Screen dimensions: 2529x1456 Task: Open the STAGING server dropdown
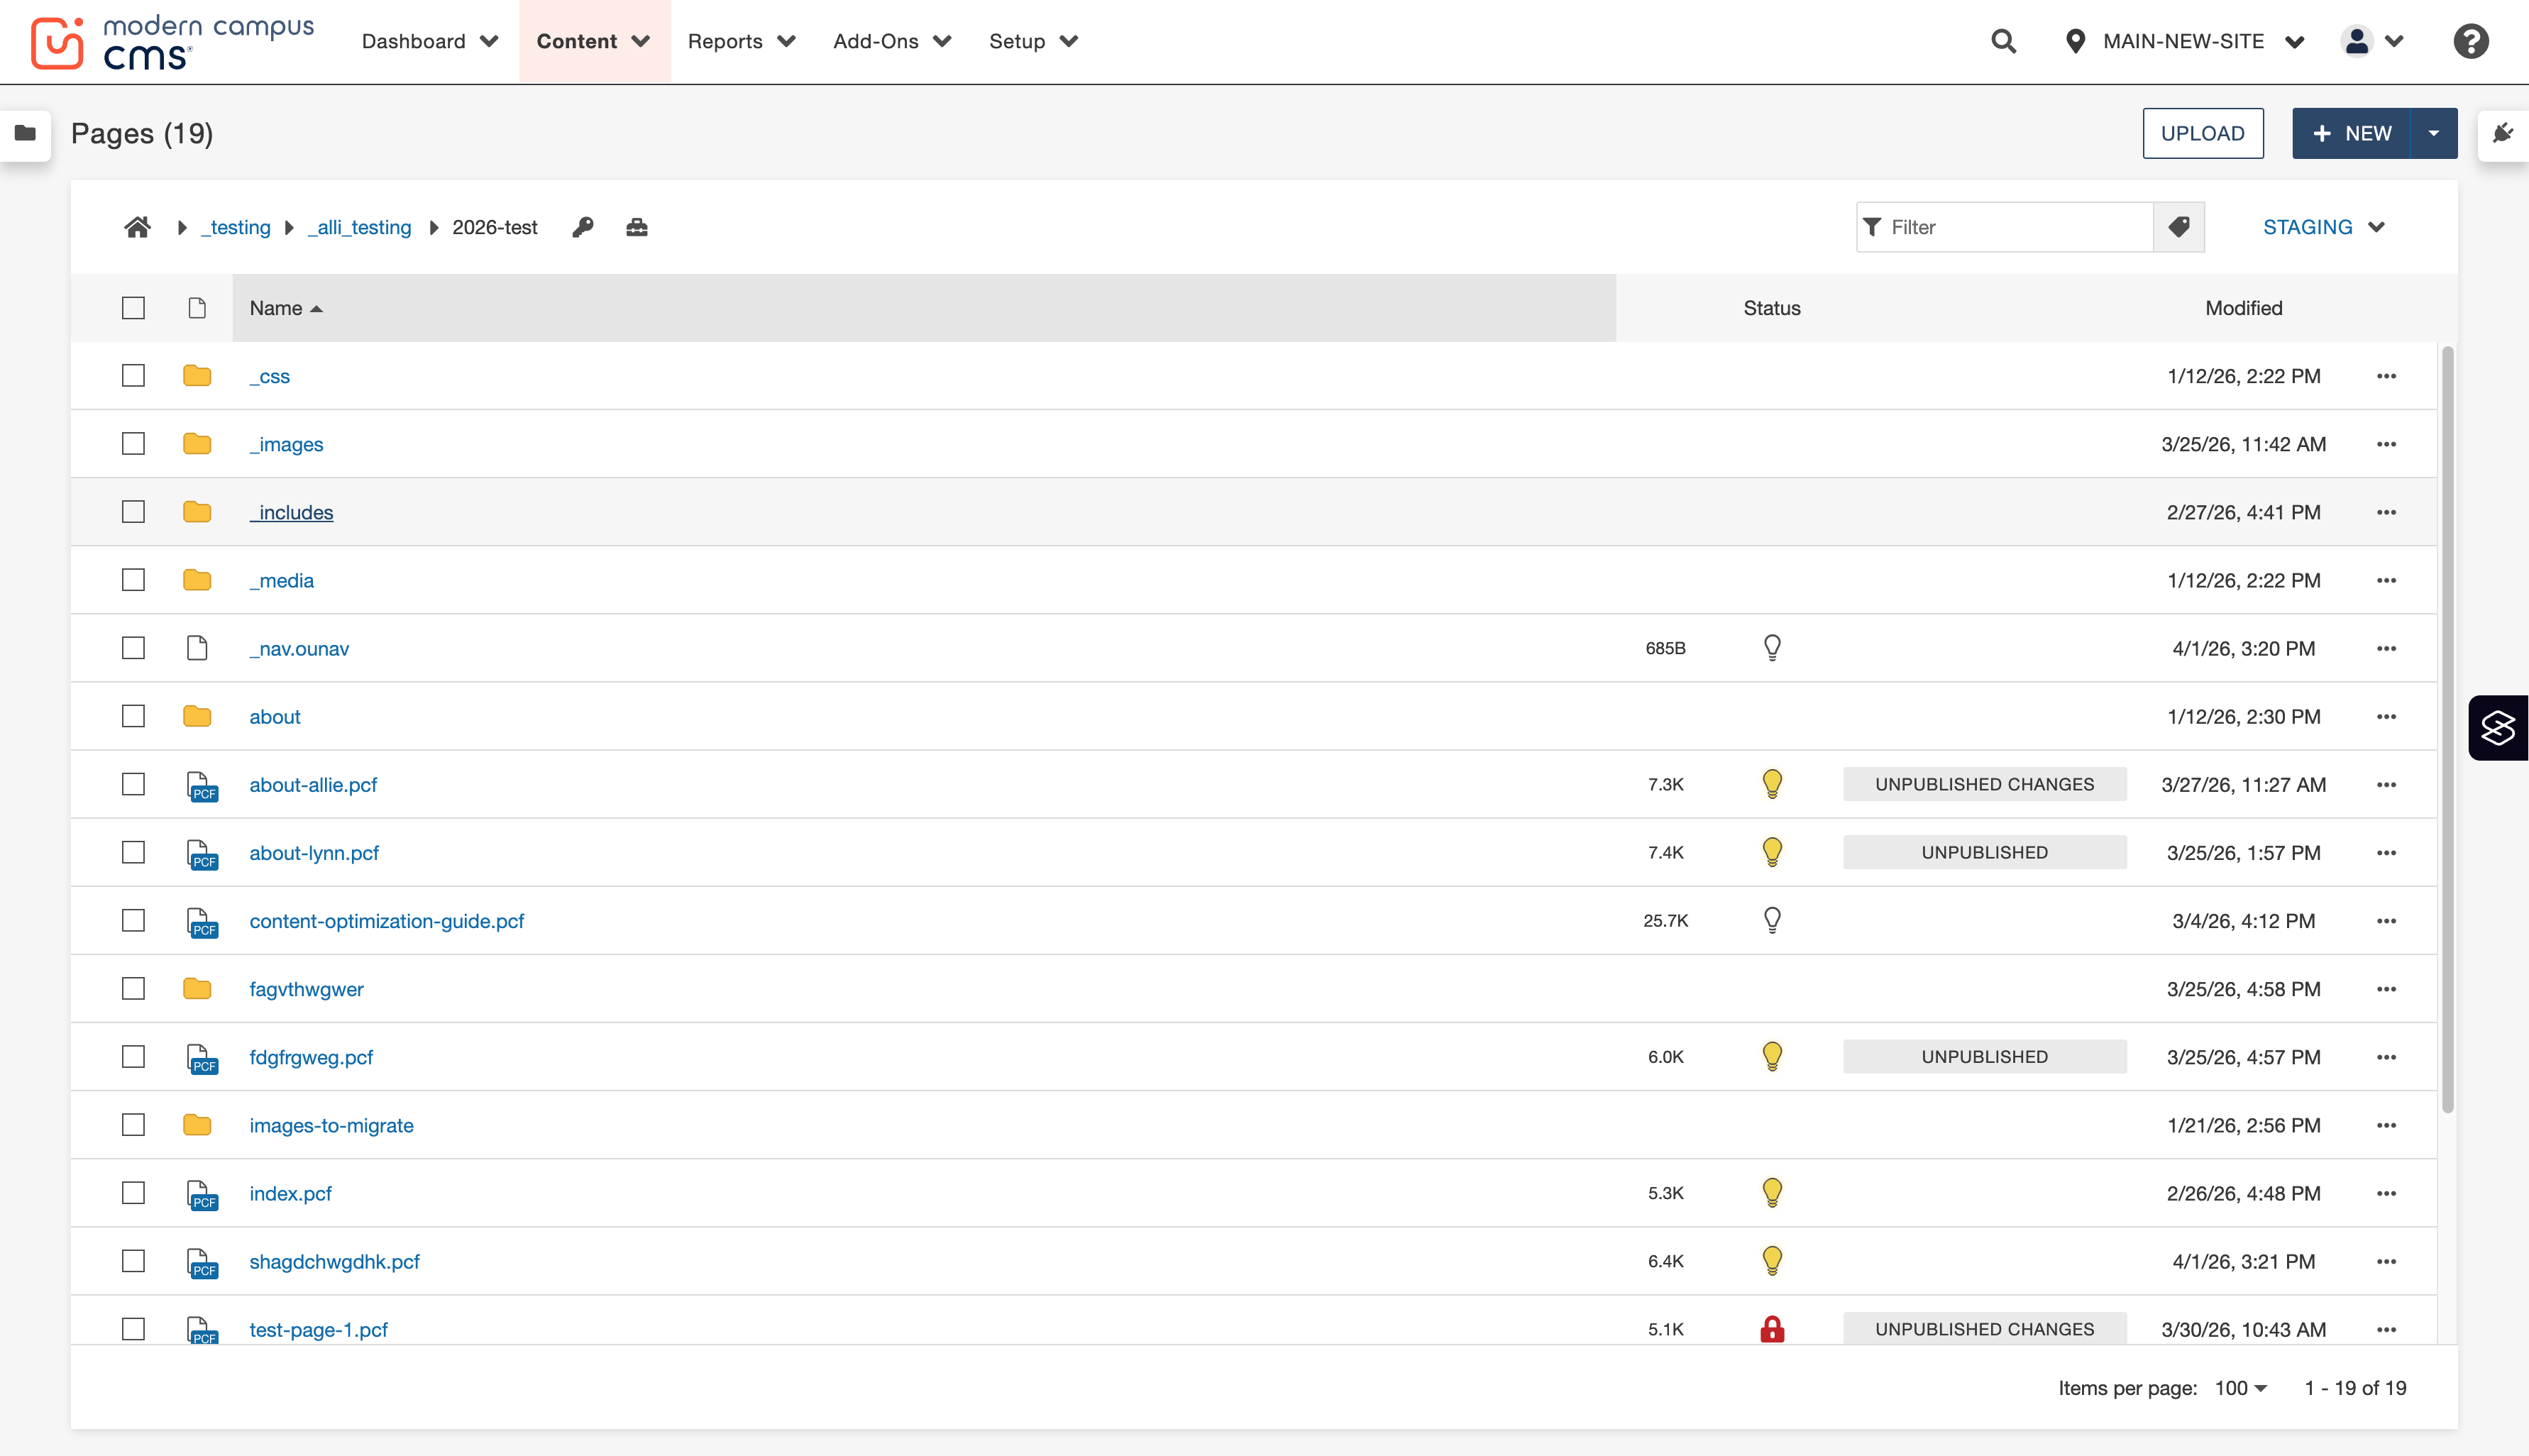(x=2324, y=227)
